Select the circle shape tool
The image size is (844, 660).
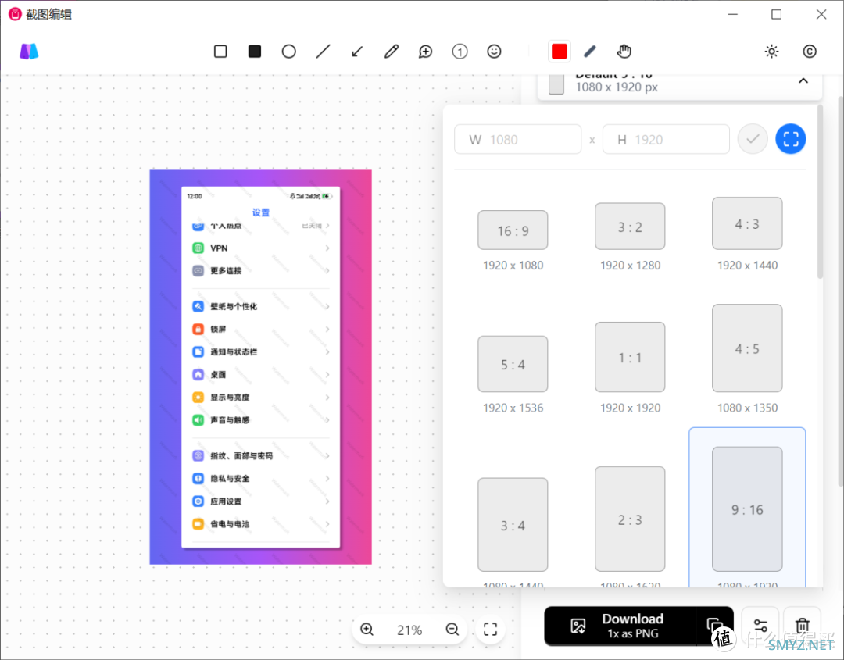click(x=289, y=52)
